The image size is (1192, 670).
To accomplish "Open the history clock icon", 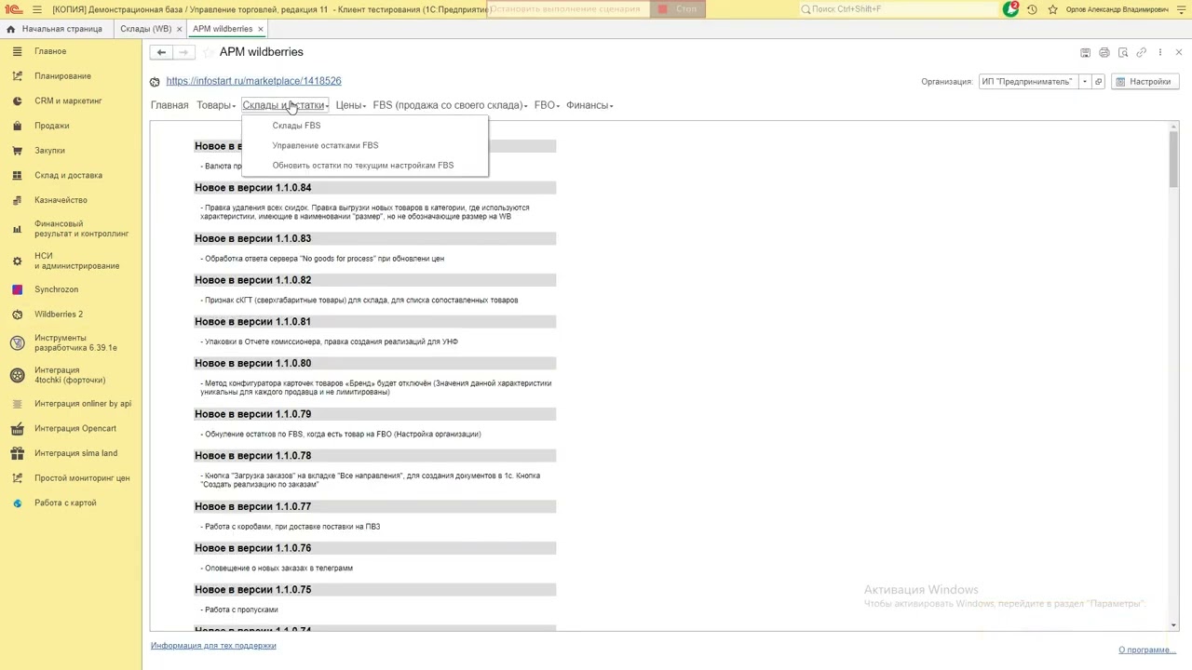I will 1032,9.
